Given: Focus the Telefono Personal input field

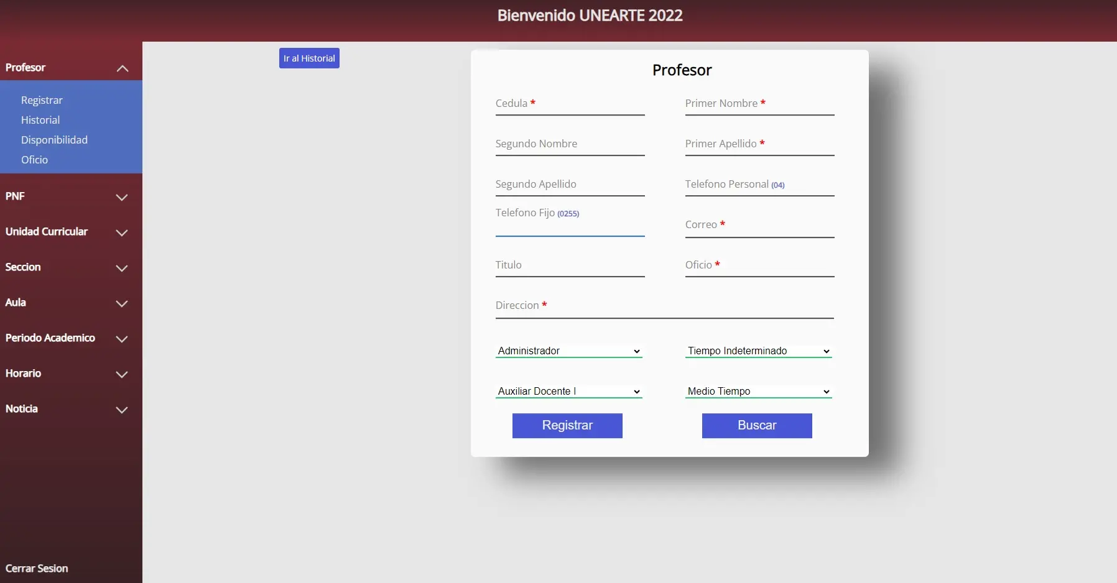Looking at the screenshot, I should 760,185.
